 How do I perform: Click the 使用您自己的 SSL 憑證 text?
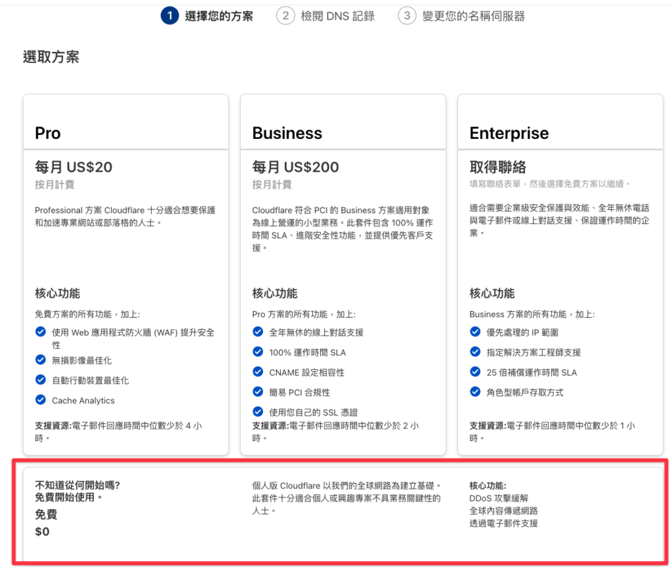[x=313, y=412]
